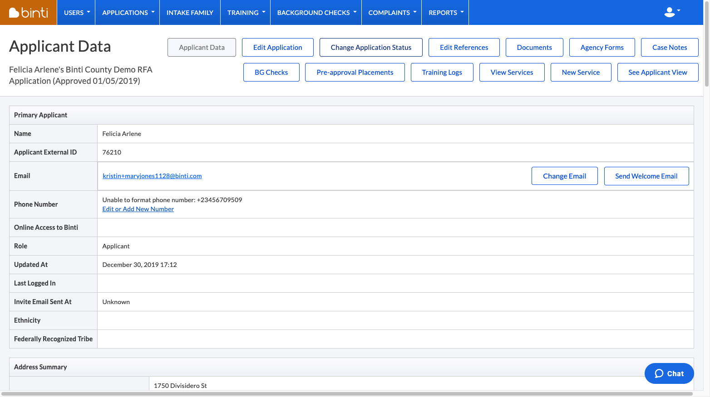Click the unformatted phone number message

tap(172, 200)
